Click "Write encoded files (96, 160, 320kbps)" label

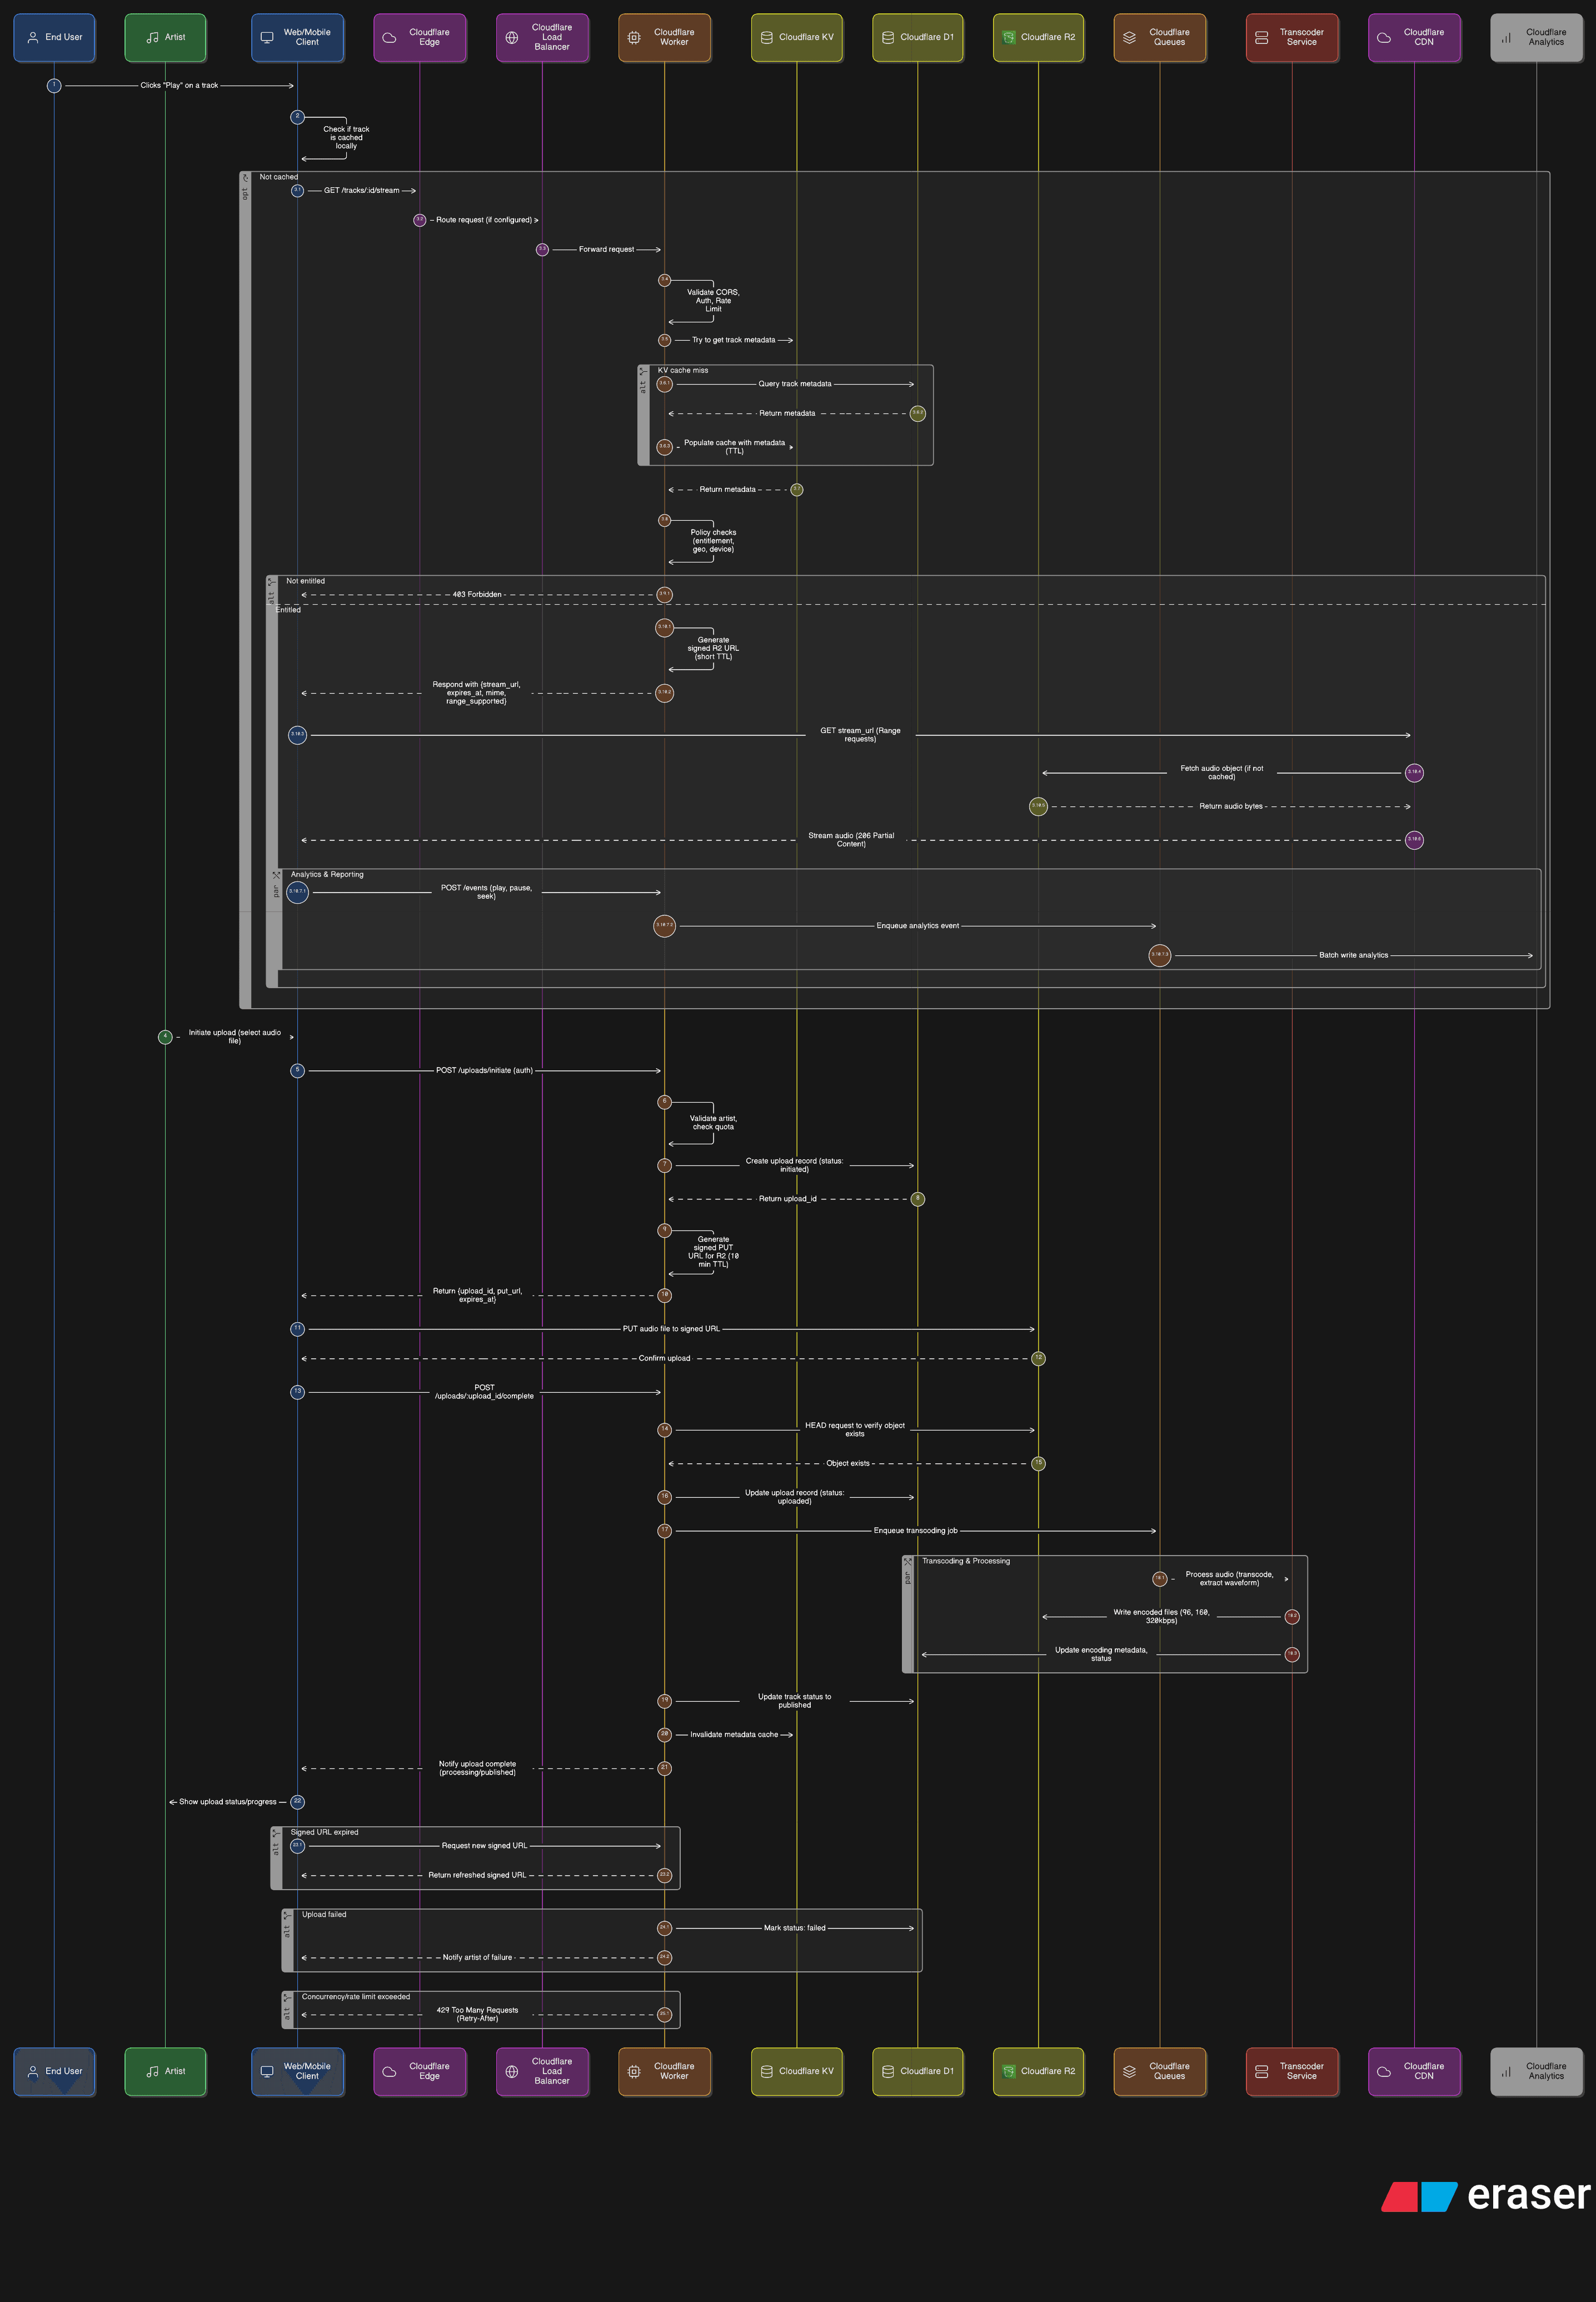[1161, 1617]
